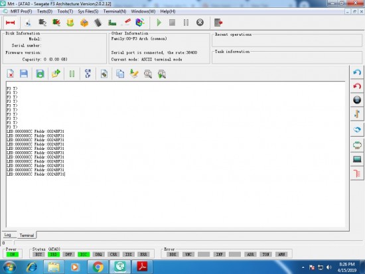Click the green floppy disk save icon
The width and height of the screenshot is (365, 274).
(40, 74)
